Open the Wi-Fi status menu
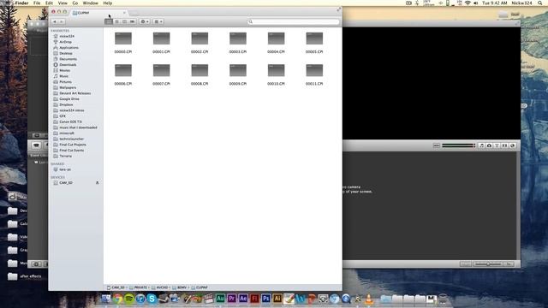The height and width of the screenshot is (308, 548). pos(468,3)
